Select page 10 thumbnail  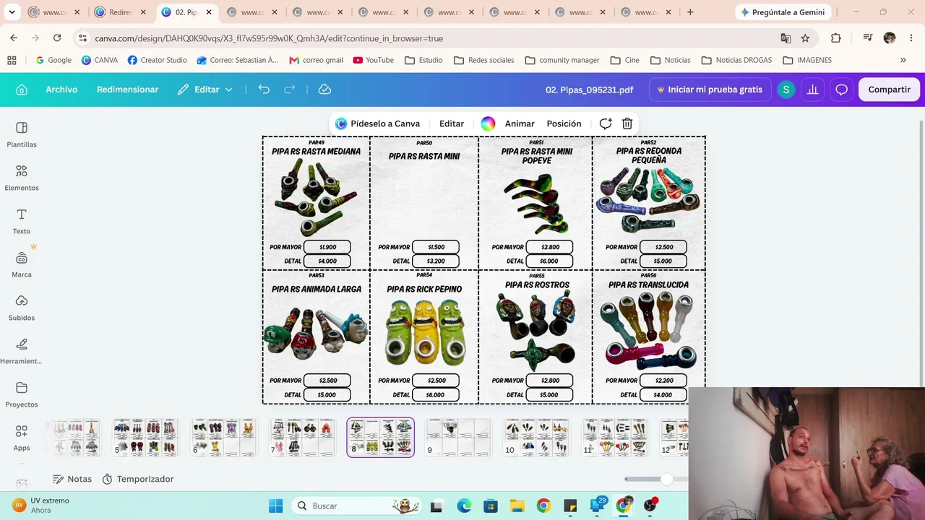[x=537, y=438]
